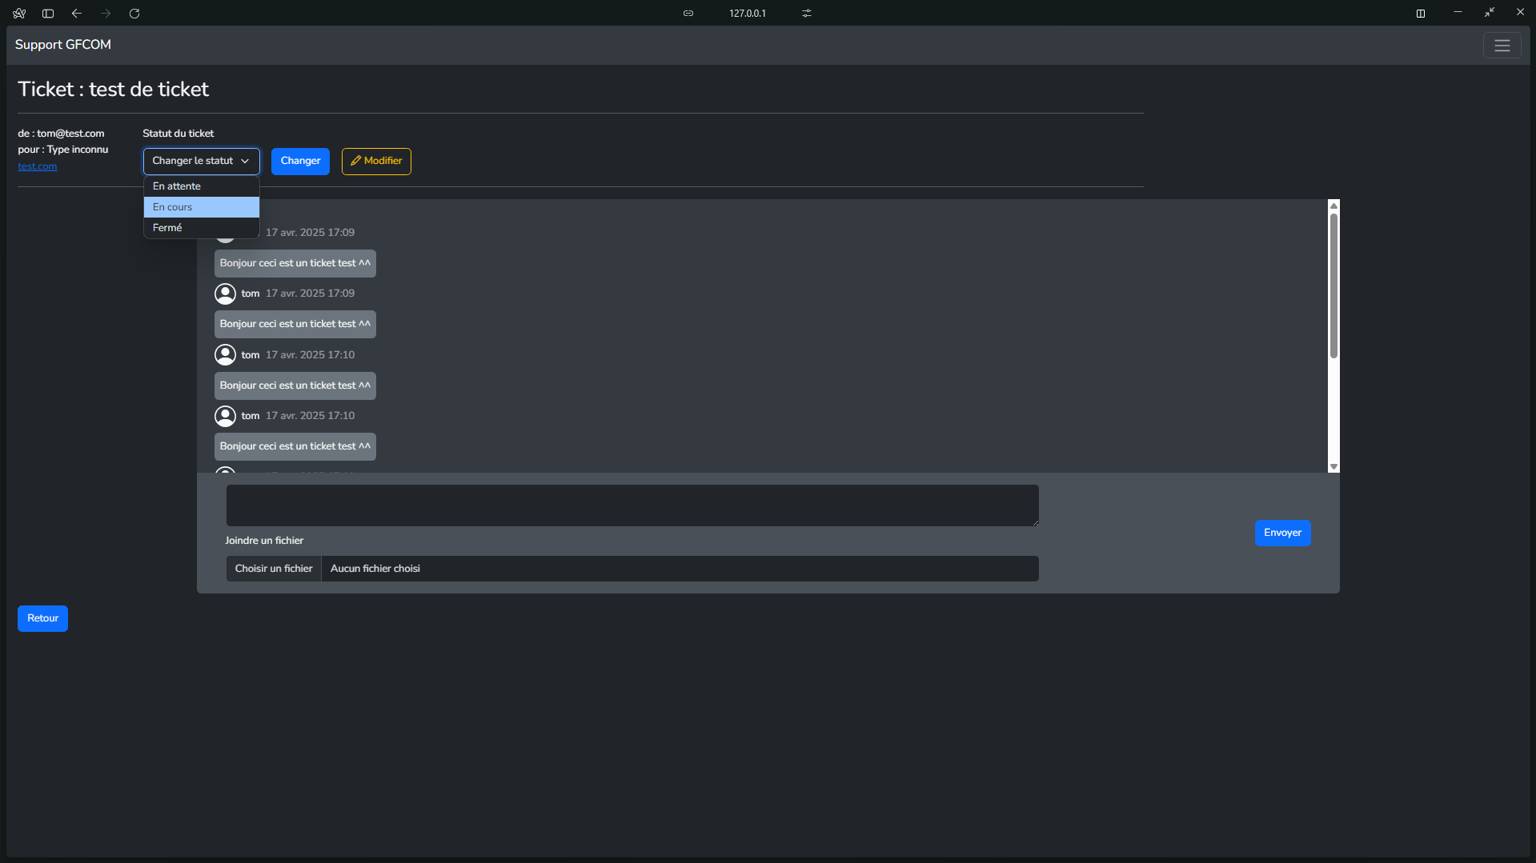Collapse the Changer le statut dropdown

tap(202, 161)
